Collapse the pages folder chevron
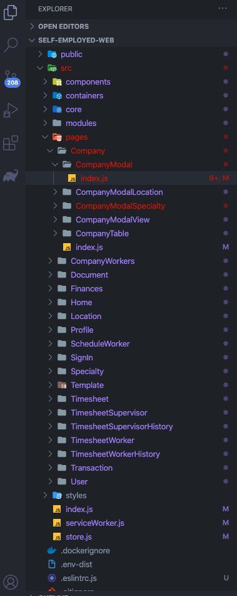This screenshot has width=237, height=596. [46, 137]
